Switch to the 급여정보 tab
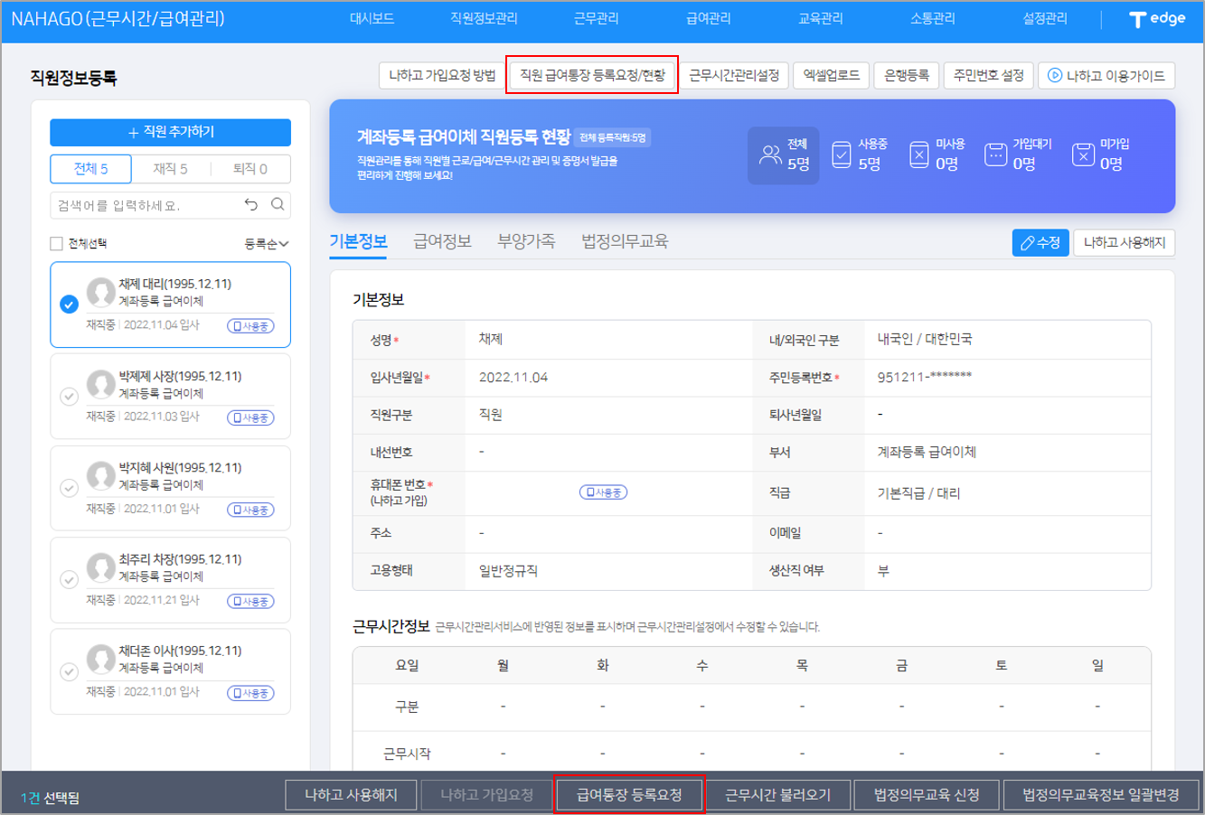The width and height of the screenshot is (1205, 815). pyautogui.click(x=442, y=241)
